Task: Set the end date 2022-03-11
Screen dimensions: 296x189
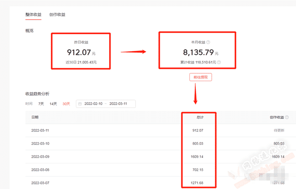Action: [x=118, y=104]
